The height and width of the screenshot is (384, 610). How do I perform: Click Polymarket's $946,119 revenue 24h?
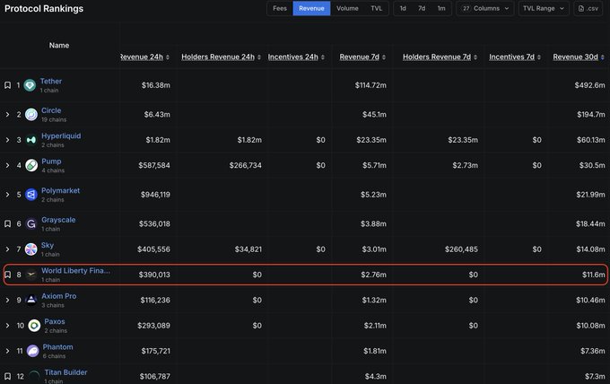pyautogui.click(x=155, y=195)
